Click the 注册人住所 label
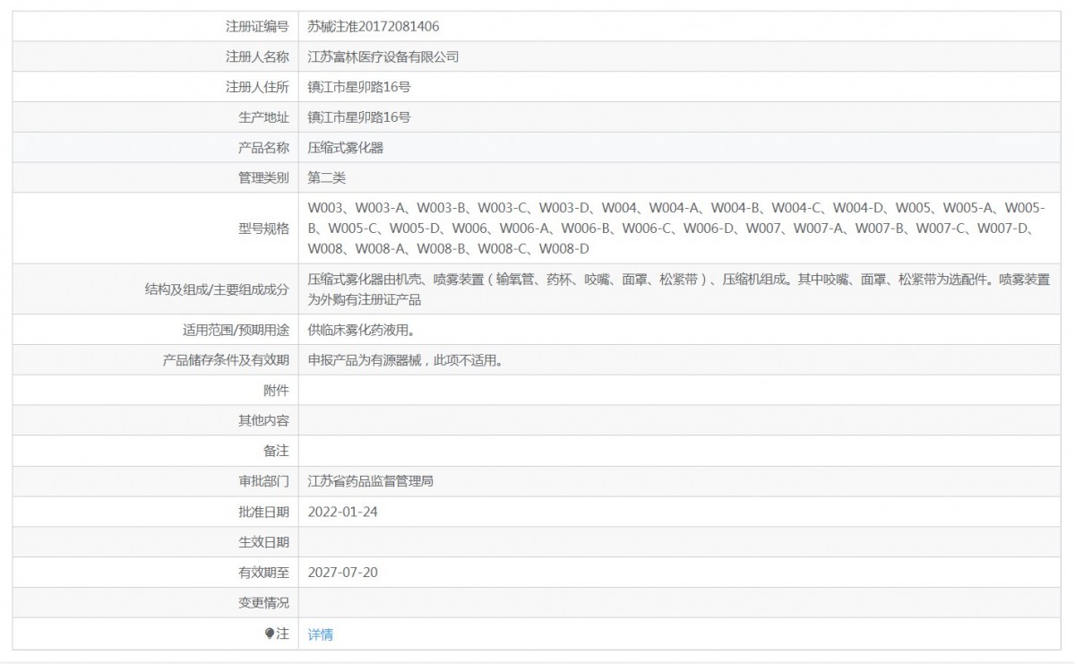The height and width of the screenshot is (664, 1075). tap(257, 87)
